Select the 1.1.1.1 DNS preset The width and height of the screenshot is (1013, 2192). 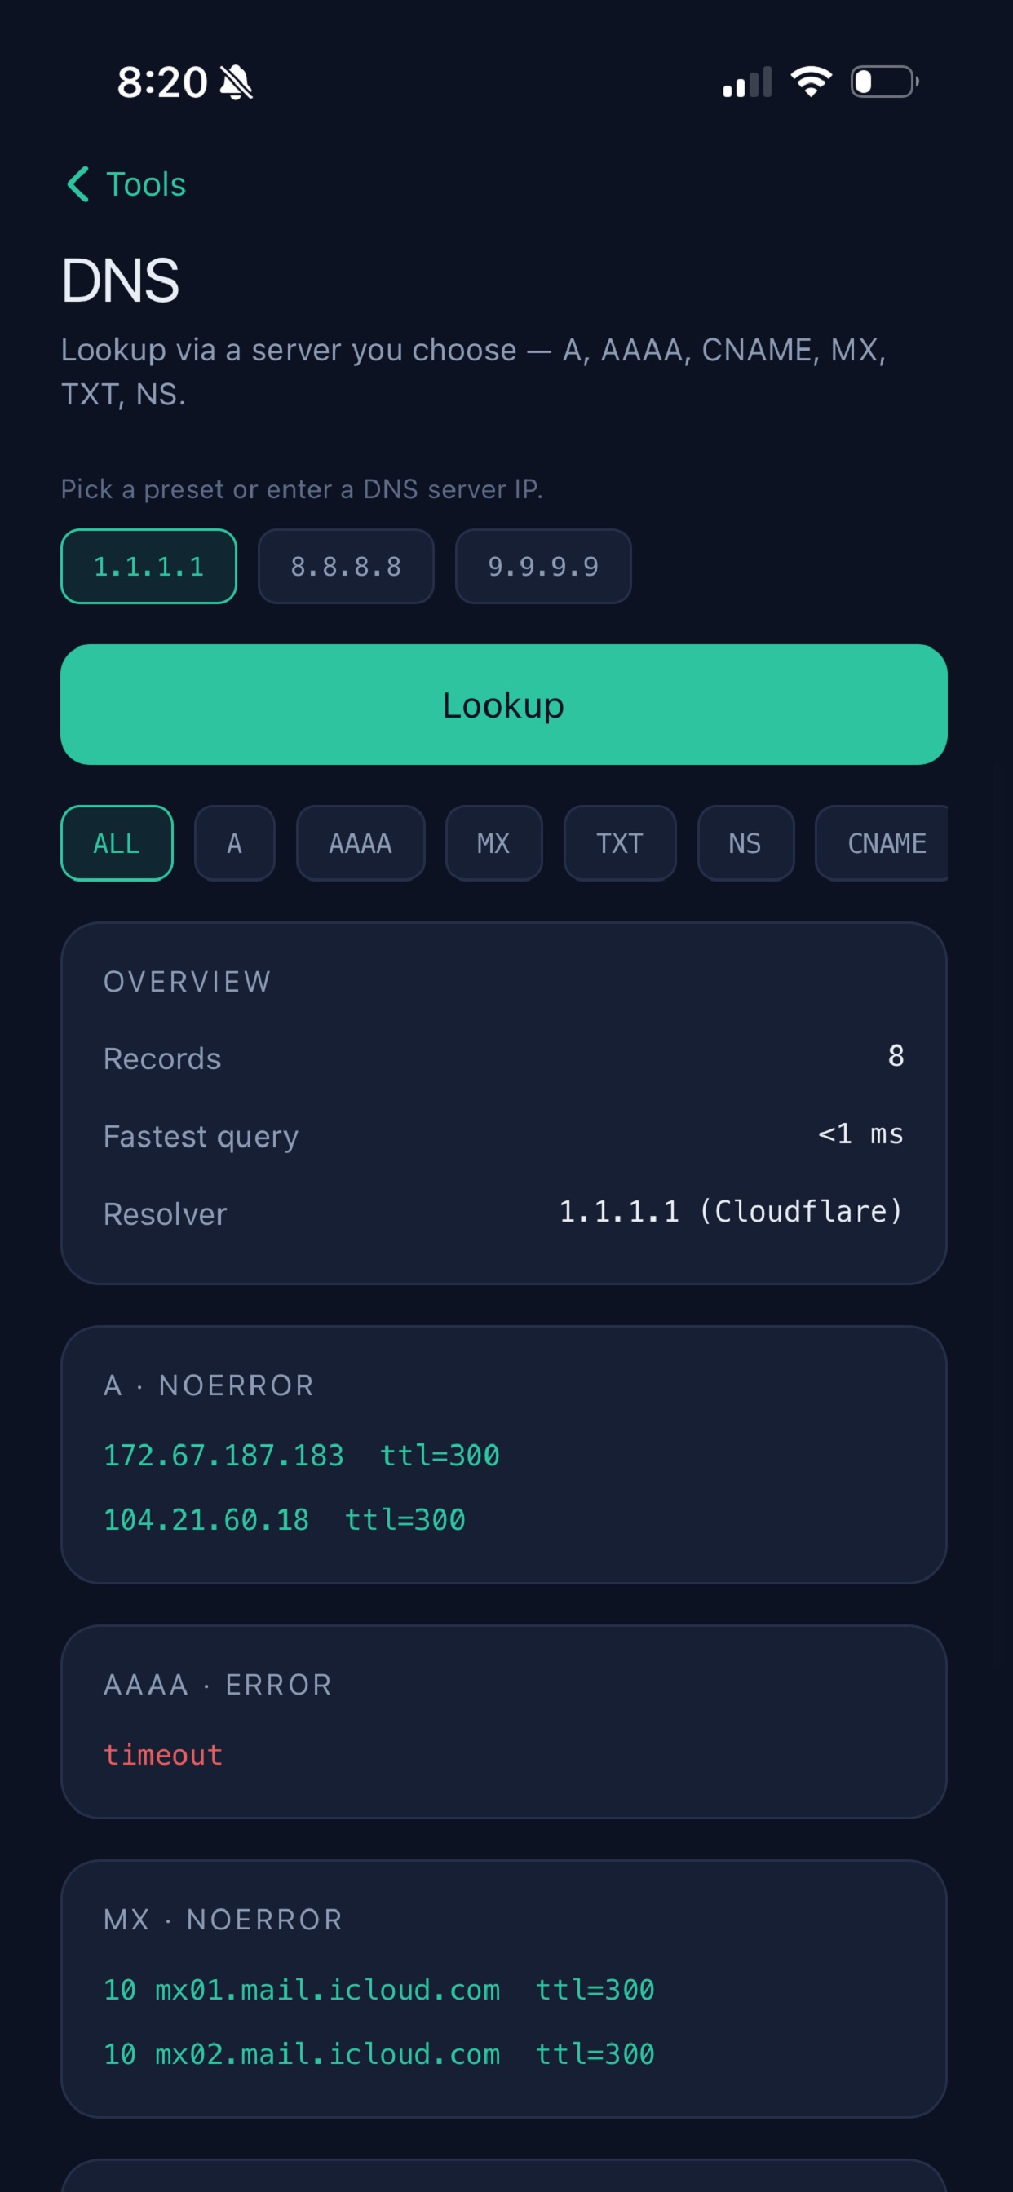coord(149,566)
